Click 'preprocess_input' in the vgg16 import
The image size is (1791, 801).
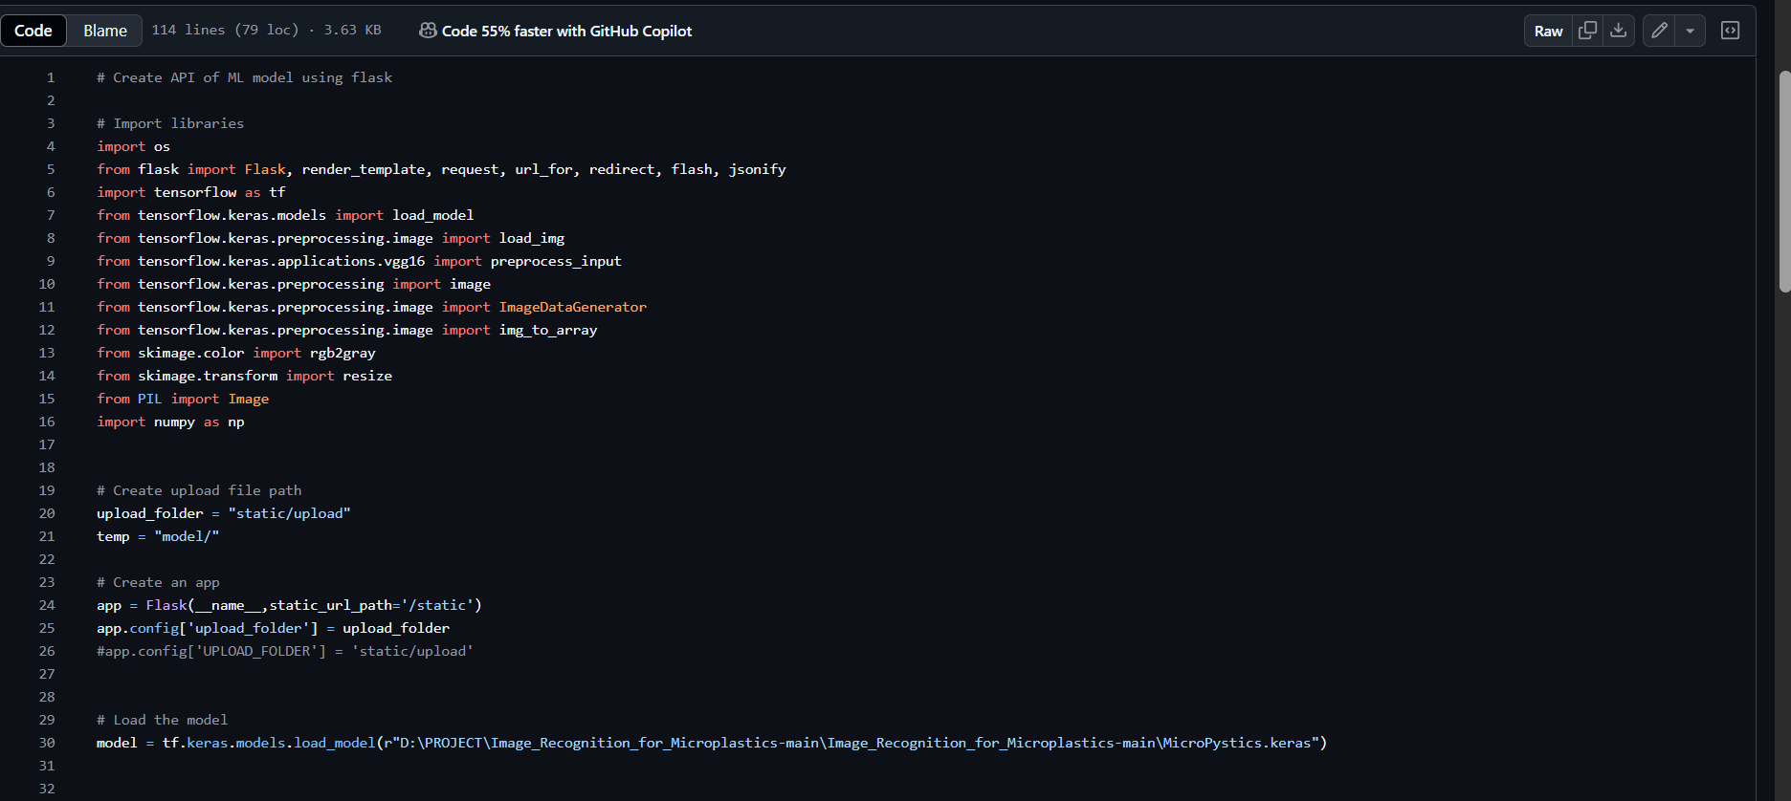(556, 261)
